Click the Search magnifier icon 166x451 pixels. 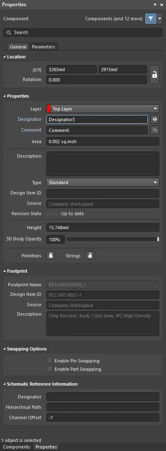9,33
